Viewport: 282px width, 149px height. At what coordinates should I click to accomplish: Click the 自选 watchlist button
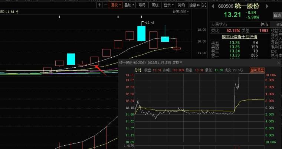tap(277, 15)
